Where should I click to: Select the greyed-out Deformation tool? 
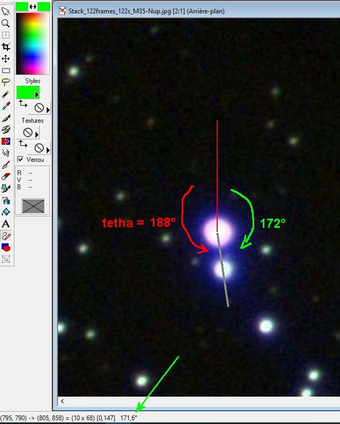click(6, 35)
